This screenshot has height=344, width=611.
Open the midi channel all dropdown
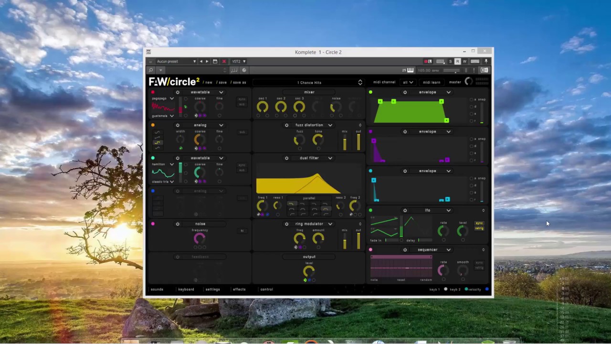point(408,82)
